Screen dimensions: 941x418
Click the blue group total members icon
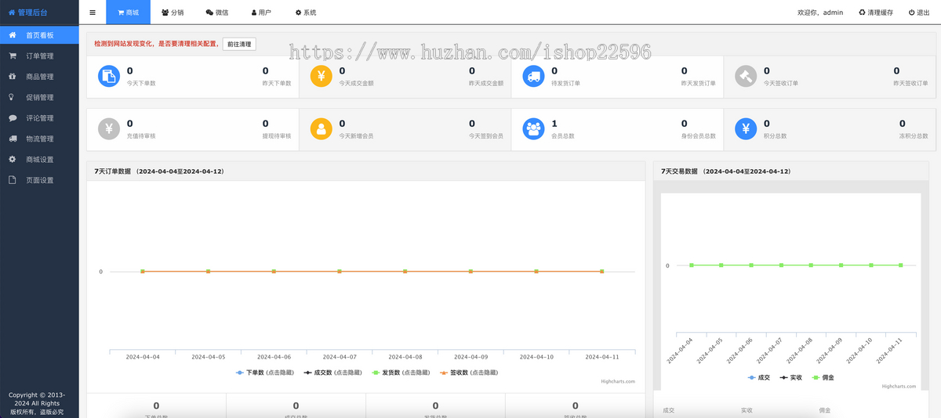(x=534, y=128)
